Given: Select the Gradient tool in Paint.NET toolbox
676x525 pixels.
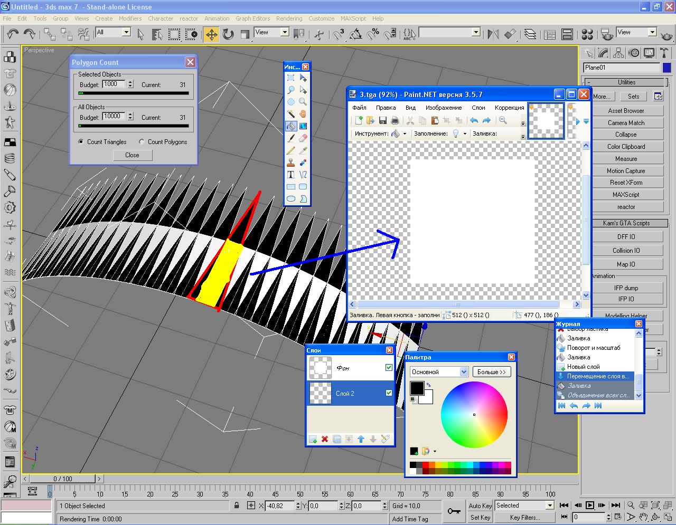Looking at the screenshot, I should pyautogui.click(x=303, y=126).
